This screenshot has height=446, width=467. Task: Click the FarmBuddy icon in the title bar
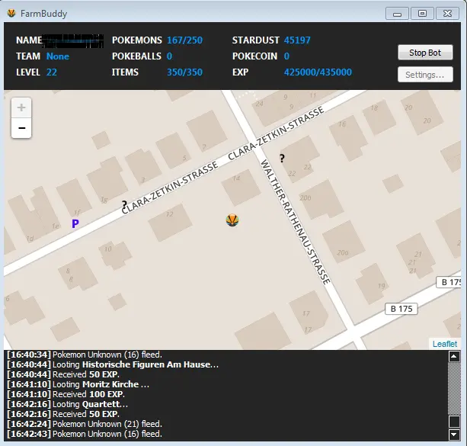click(x=11, y=13)
